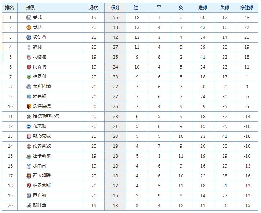Click the Manchester United crest icon
Image resolution: width=261 pixels, height=213 pixels.
29,27
